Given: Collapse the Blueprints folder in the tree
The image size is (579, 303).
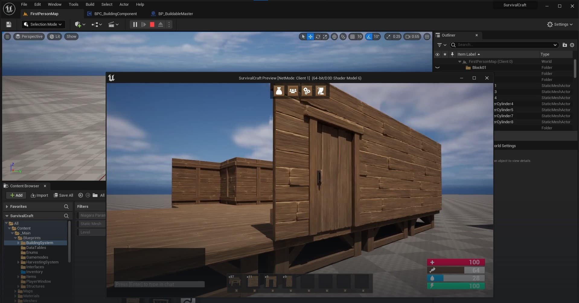Looking at the screenshot, I should click(x=15, y=238).
